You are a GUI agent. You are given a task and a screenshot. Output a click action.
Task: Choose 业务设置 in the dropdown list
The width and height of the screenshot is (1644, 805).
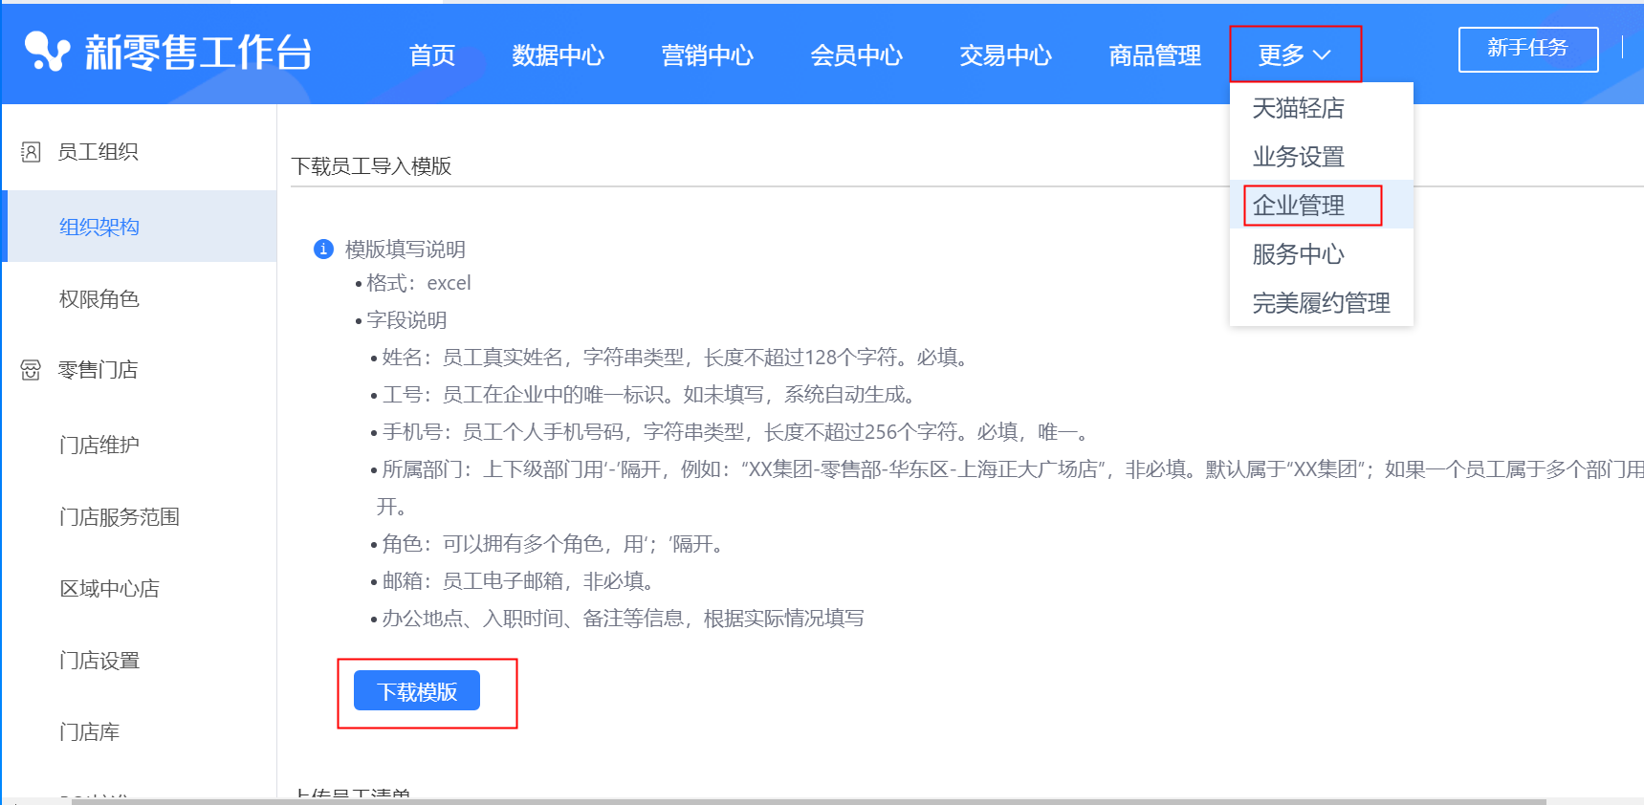(x=1298, y=157)
